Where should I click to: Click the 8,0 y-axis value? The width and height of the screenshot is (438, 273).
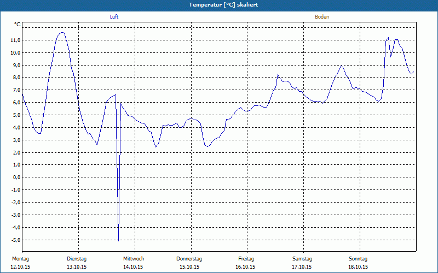pos(17,78)
